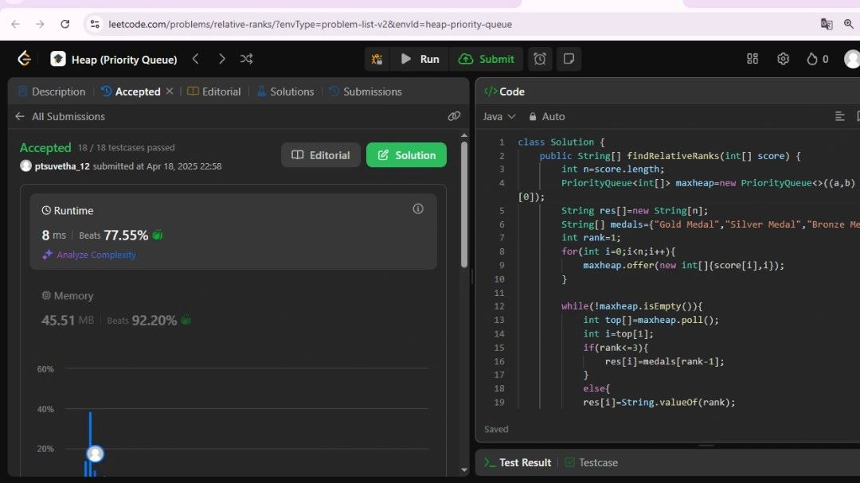Click the '18 / 18 testcases passed' text
Screen dimensions: 860x483
coord(126,147)
